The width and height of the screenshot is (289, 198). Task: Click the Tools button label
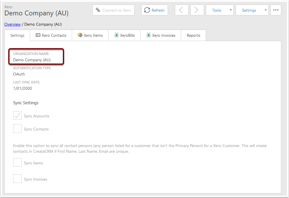217,10
